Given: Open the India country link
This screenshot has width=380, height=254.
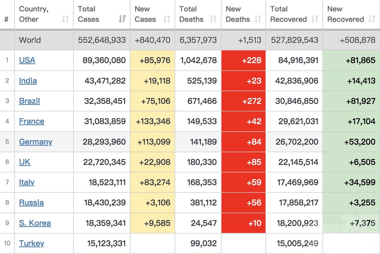Looking at the screenshot, I should click(28, 81).
